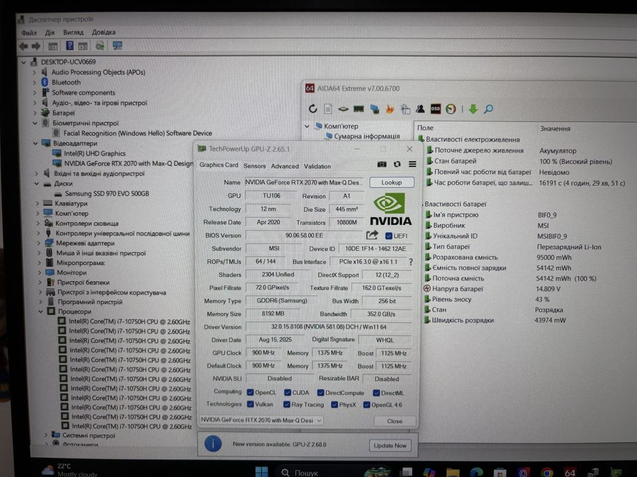
Task: Toggle the UEFI checkbox in GPU-Z
Action: 389,236
